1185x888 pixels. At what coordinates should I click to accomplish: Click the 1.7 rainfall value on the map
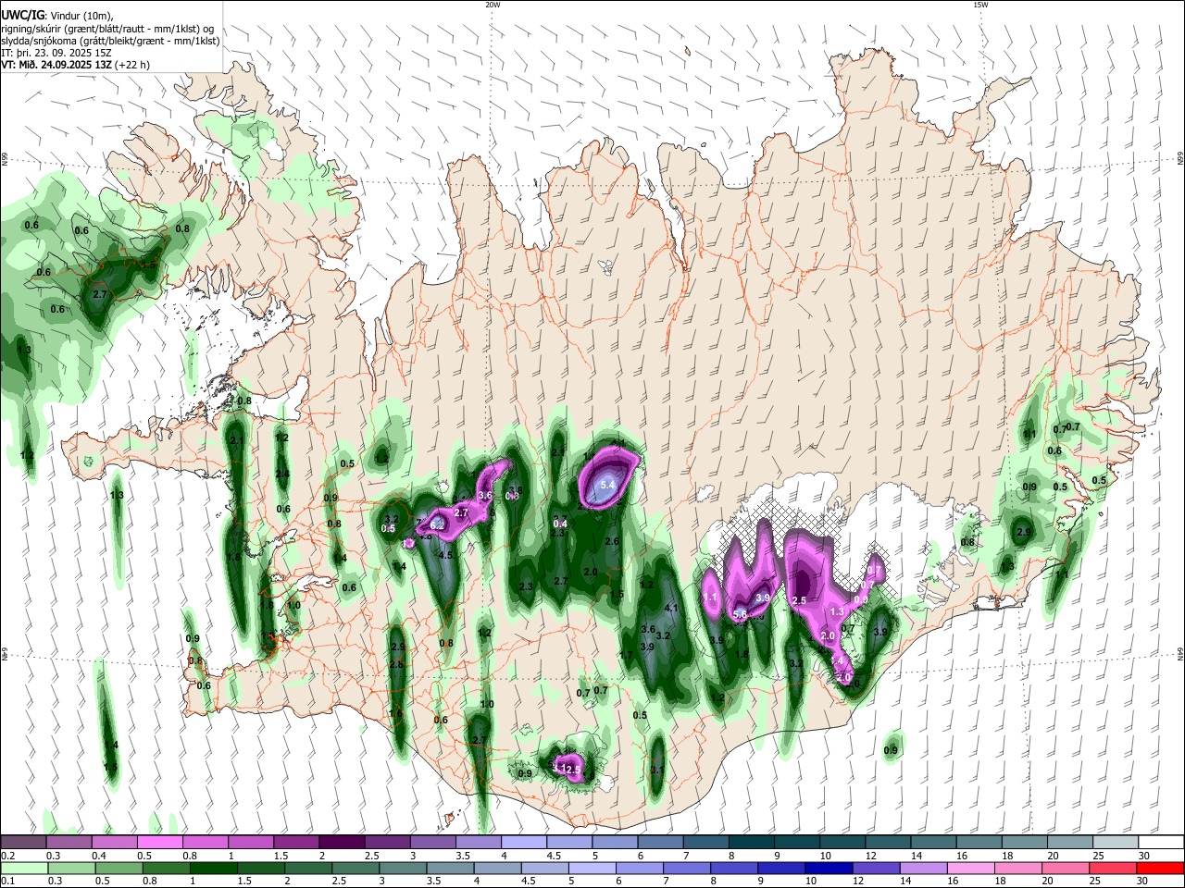coord(626,655)
